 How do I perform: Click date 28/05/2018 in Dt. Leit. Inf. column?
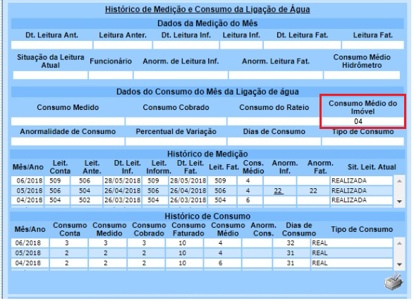[122, 180]
